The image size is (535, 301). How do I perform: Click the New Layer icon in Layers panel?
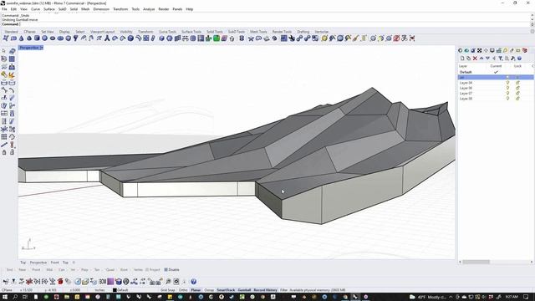pyautogui.click(x=462, y=59)
